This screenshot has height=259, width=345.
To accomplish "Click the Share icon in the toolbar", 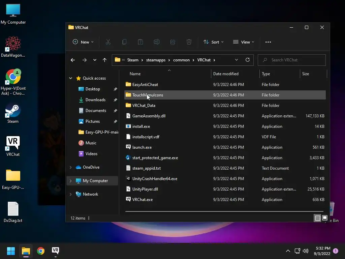I will pyautogui.click(x=173, y=42).
